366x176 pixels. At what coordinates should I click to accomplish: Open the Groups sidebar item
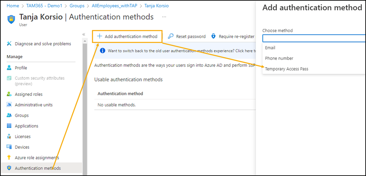pos(22,116)
